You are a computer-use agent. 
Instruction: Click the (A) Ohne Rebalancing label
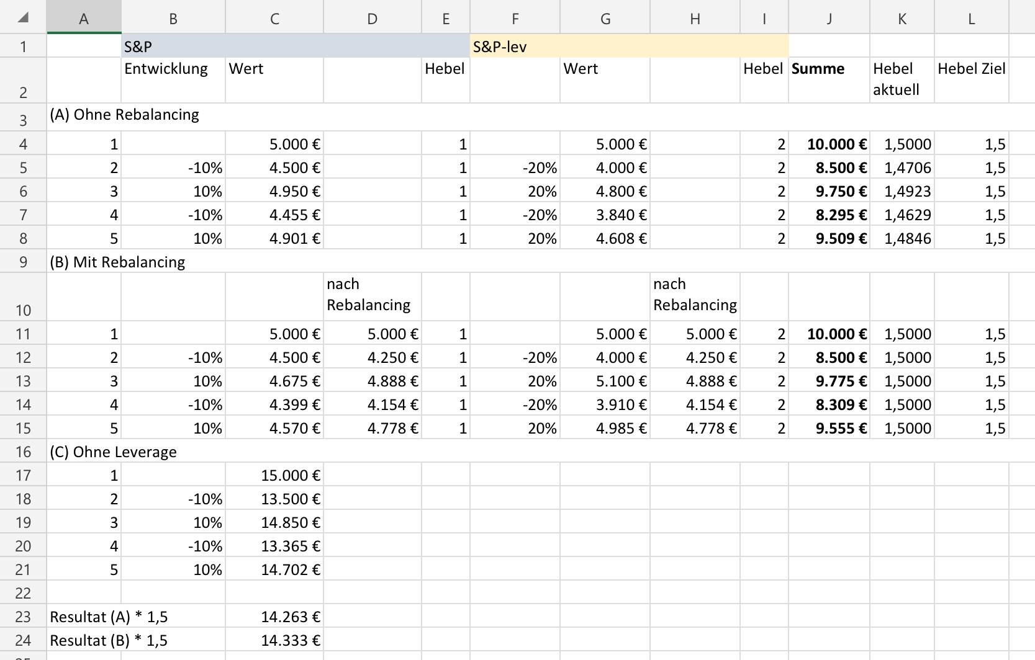[x=124, y=115]
